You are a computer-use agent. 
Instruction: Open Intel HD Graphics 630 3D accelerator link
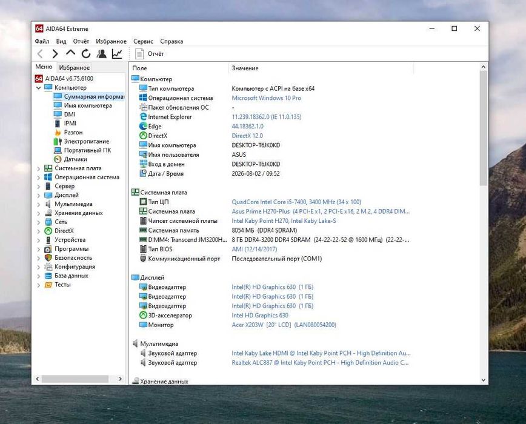pos(260,316)
